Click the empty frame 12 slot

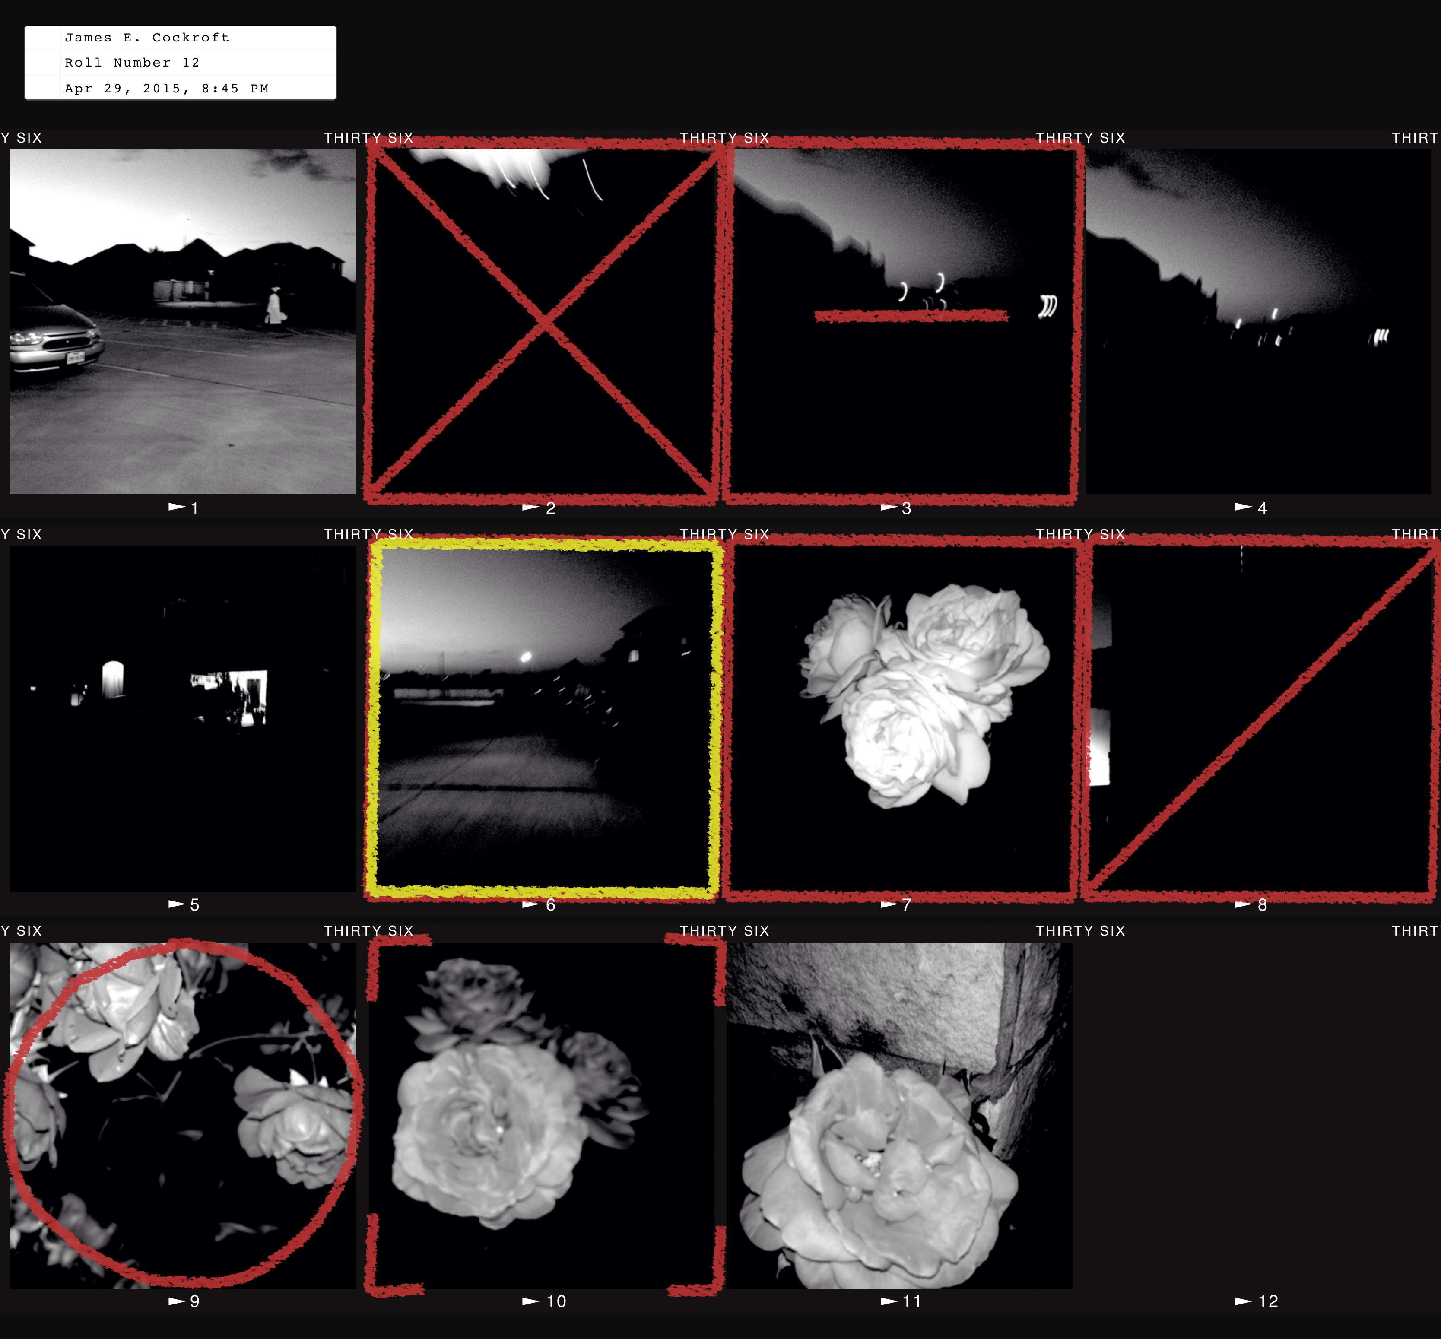click(x=1258, y=1115)
